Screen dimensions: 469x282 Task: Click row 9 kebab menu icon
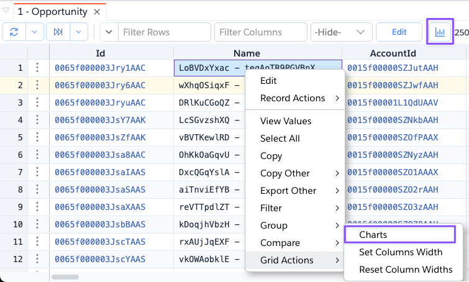click(x=37, y=207)
